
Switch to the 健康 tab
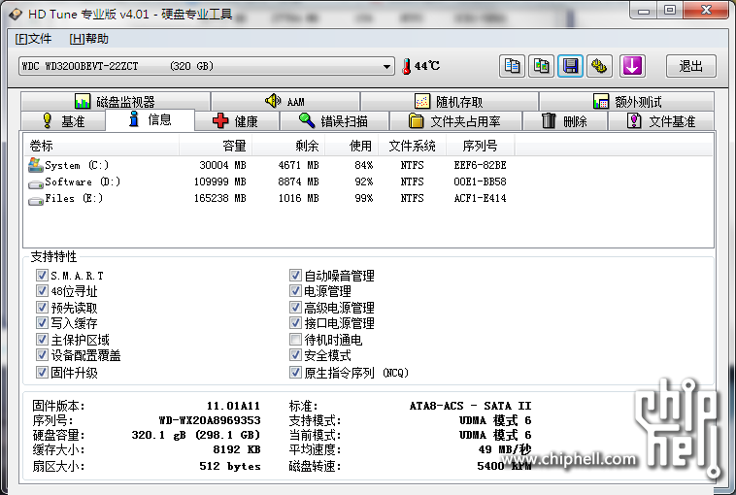(237, 121)
